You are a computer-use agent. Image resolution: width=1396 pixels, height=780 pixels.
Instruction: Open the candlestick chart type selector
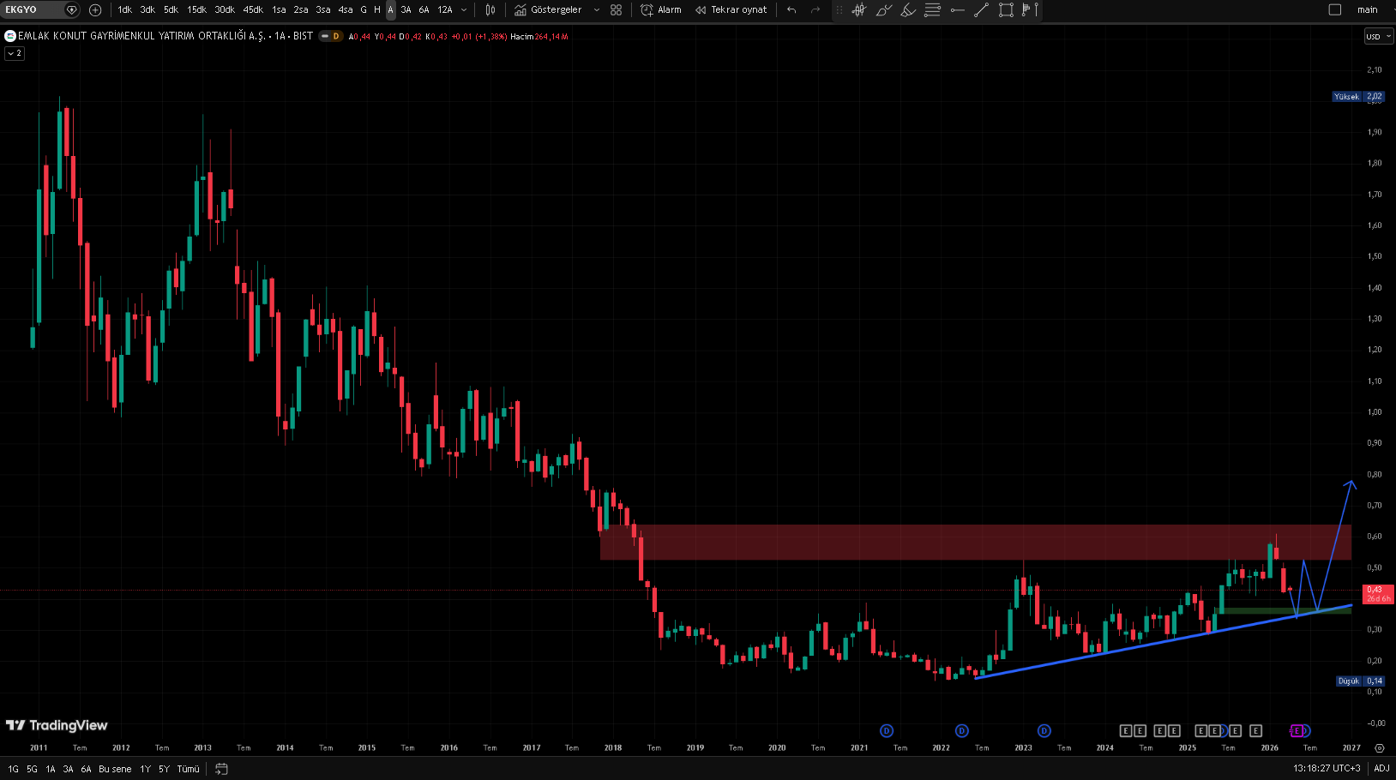(490, 10)
